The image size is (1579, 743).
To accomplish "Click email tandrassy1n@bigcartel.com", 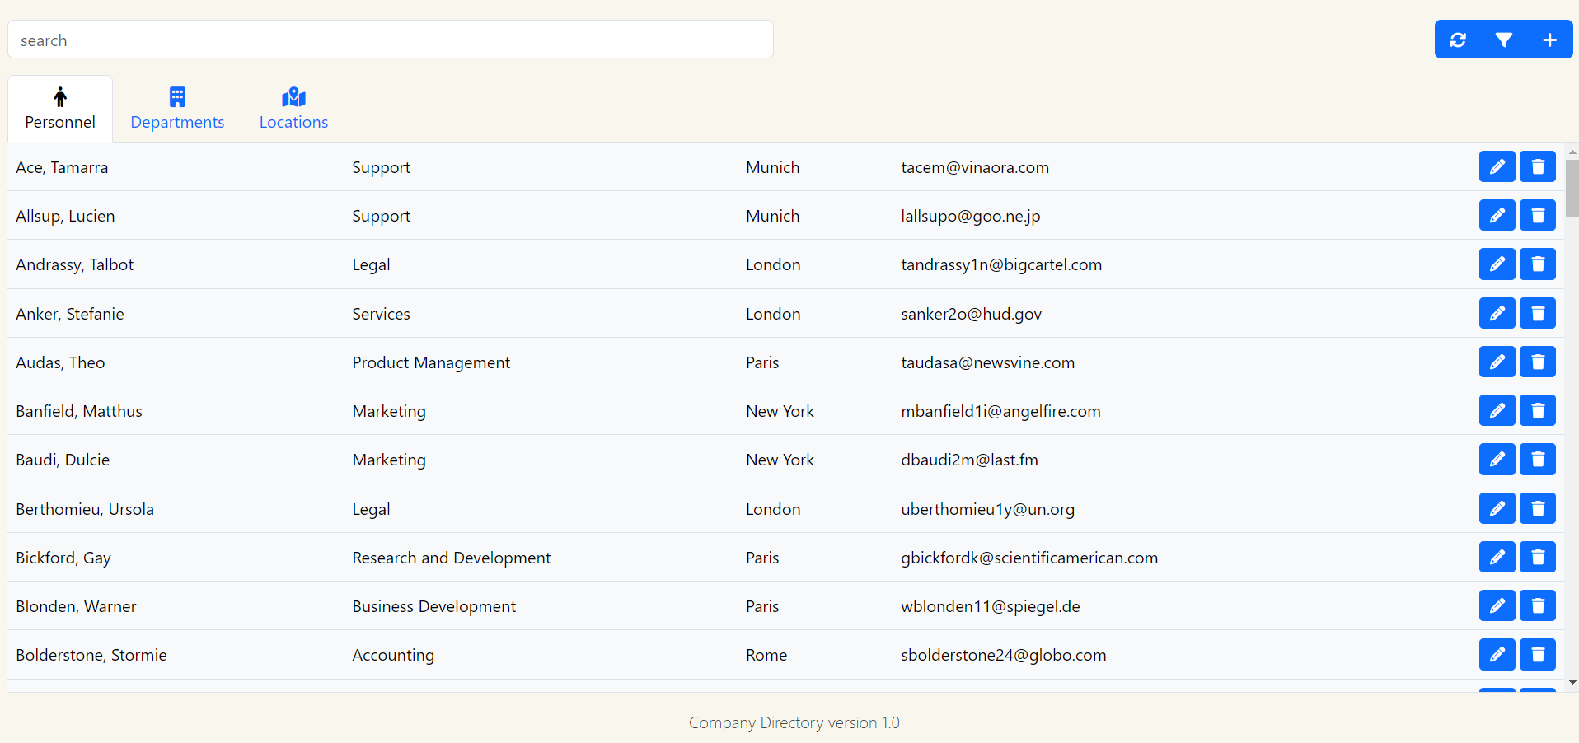I will click(x=1001, y=264).
